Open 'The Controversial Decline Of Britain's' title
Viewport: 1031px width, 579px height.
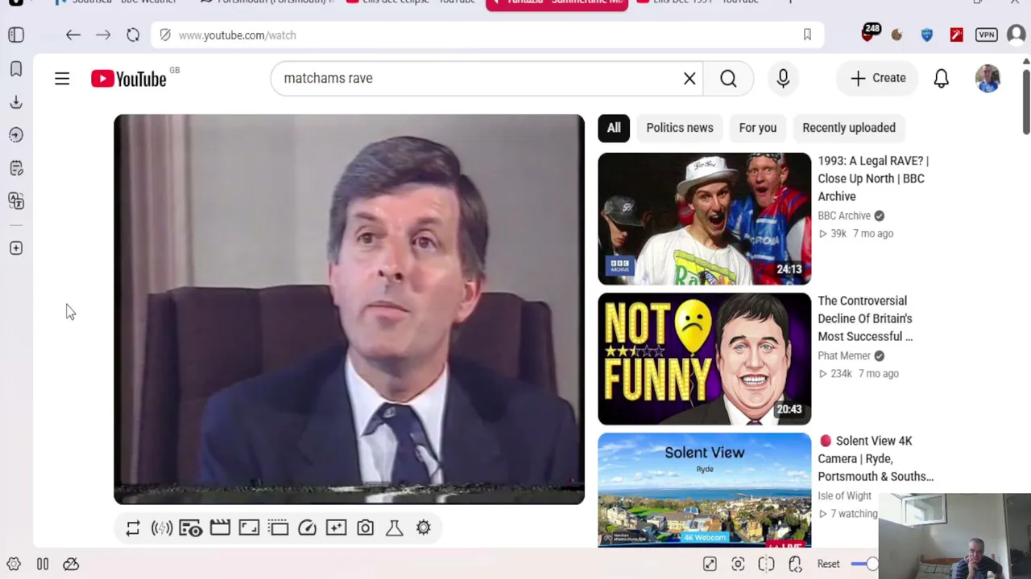tap(865, 318)
